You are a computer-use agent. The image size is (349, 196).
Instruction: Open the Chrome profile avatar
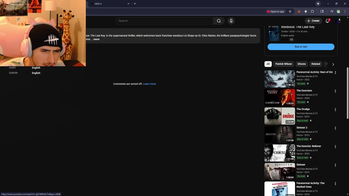[338, 11]
